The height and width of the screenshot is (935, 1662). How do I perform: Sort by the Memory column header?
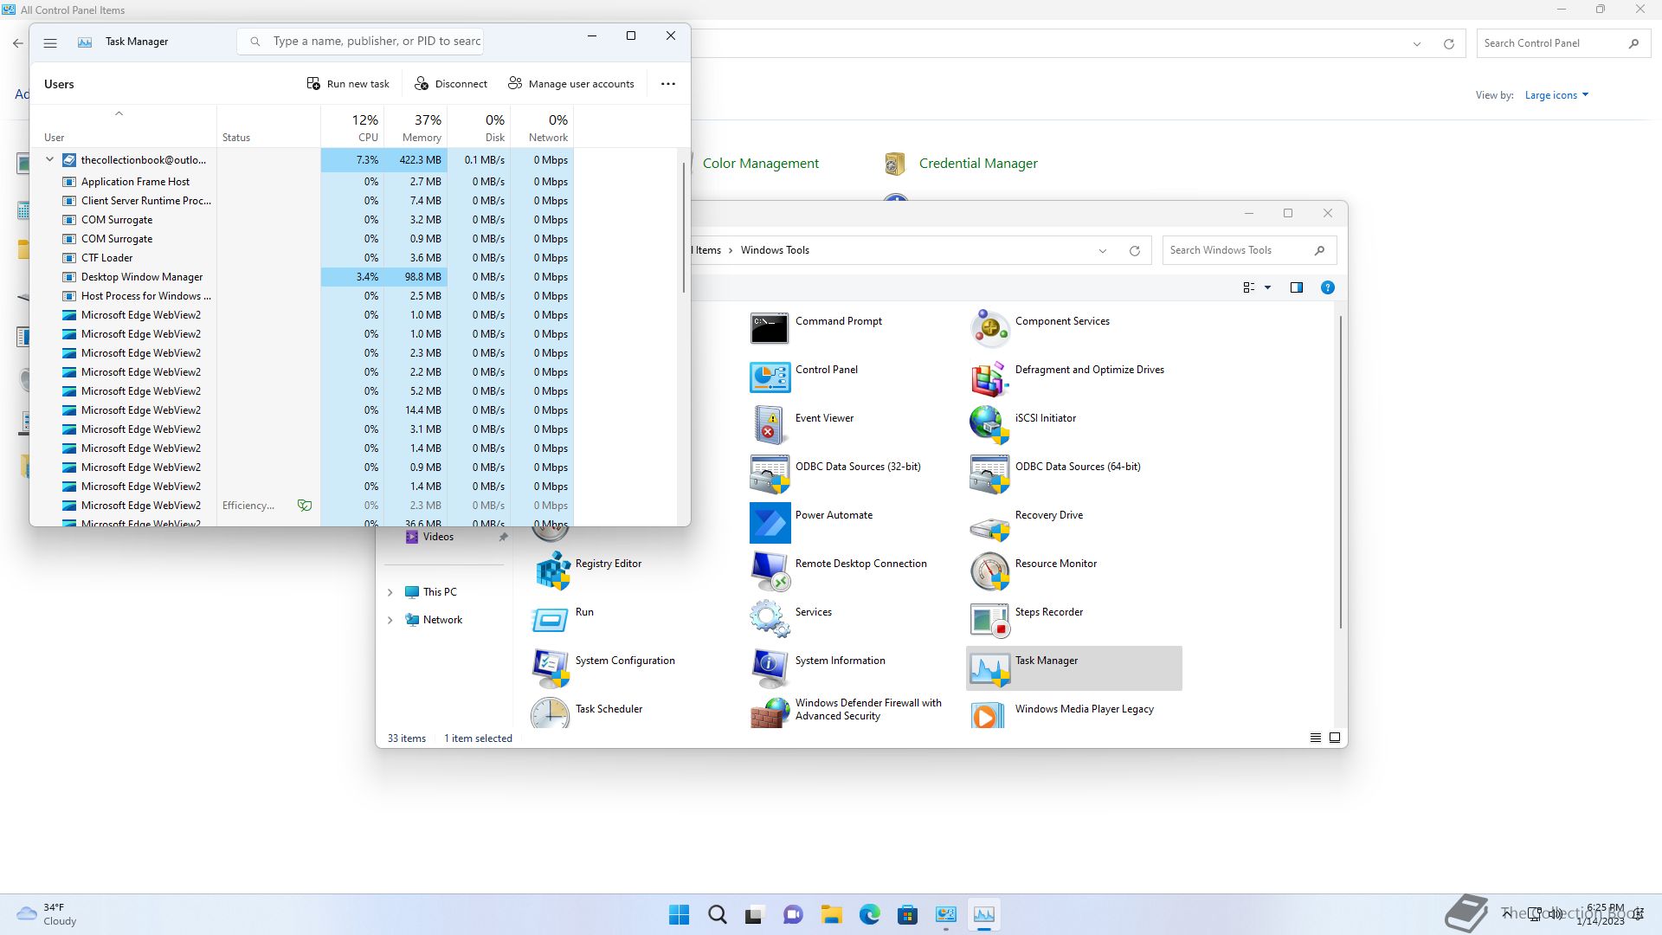tap(415, 126)
